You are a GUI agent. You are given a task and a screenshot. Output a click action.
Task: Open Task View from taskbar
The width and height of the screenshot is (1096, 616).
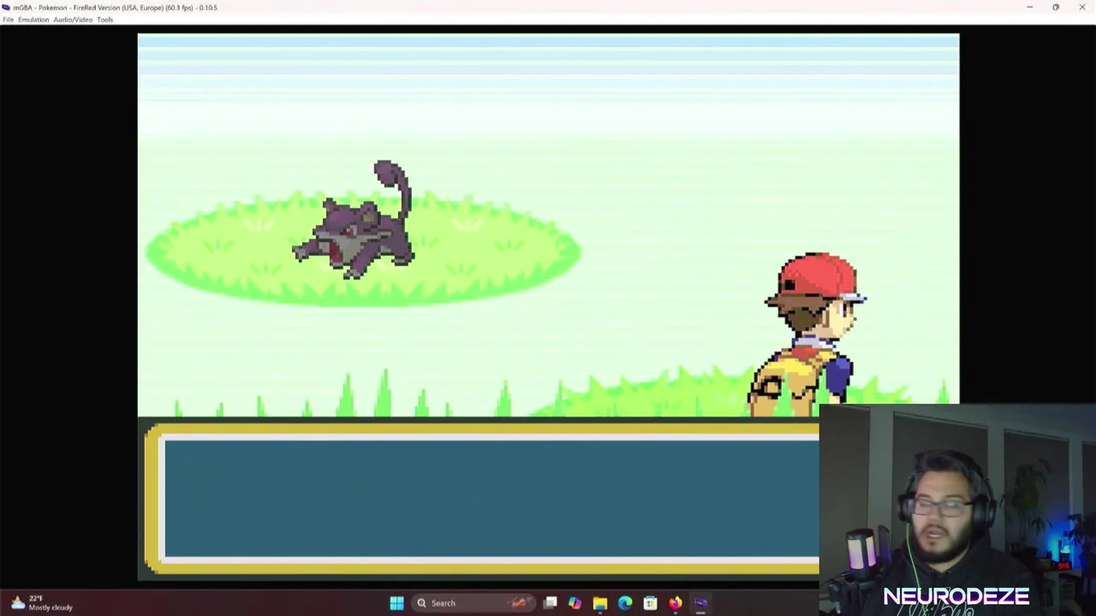coord(551,603)
